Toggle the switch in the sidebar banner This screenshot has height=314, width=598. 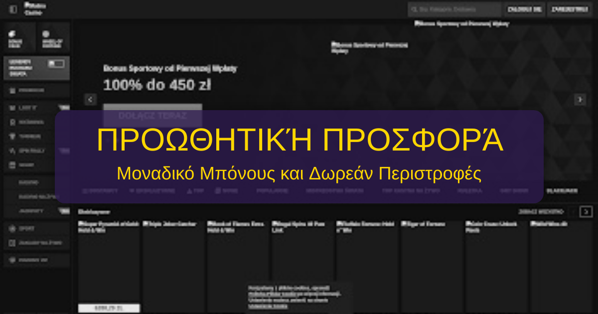coord(56,64)
